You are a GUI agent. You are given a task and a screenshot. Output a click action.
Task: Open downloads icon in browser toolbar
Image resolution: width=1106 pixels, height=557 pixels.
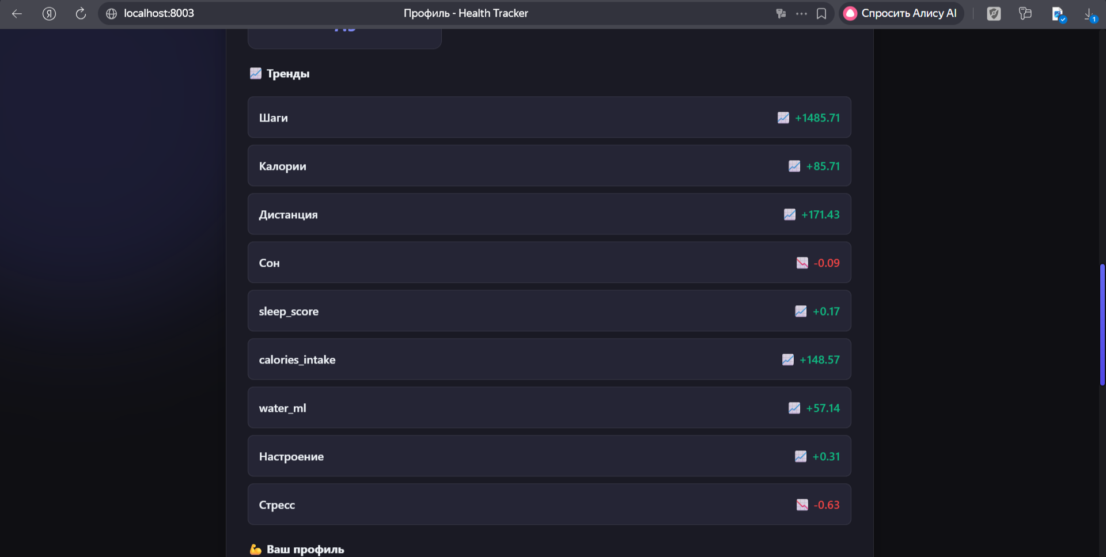[x=1090, y=14]
